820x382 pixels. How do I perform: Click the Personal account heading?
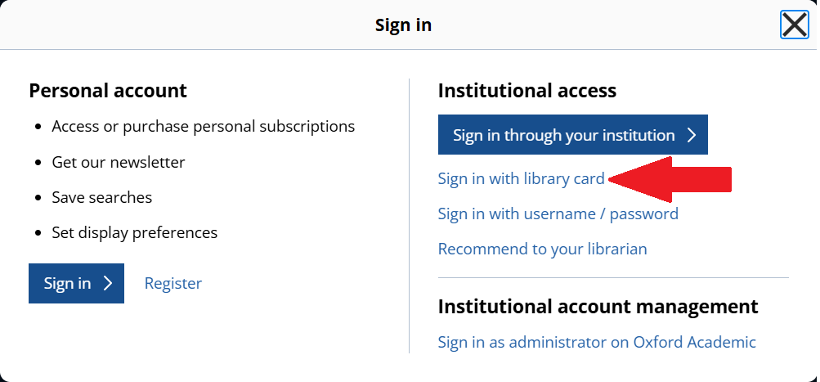tap(108, 90)
